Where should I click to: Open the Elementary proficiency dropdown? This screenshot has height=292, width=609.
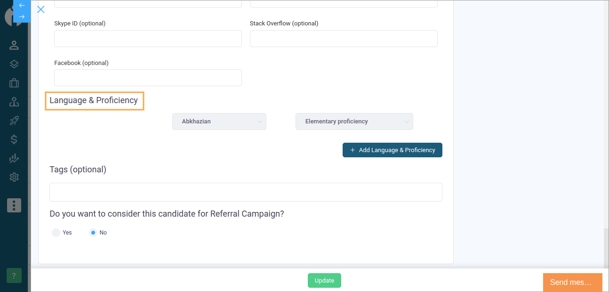click(x=354, y=122)
